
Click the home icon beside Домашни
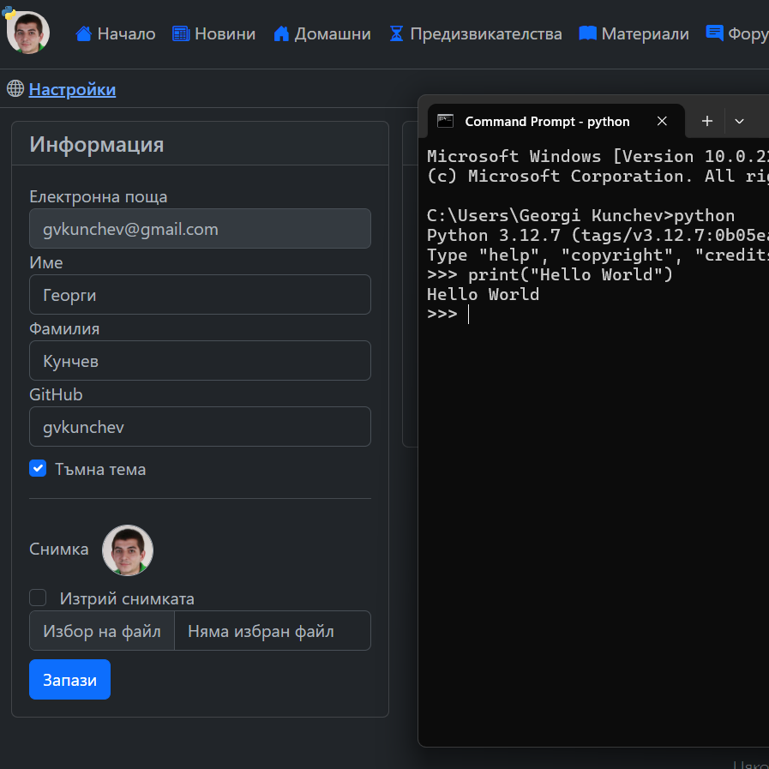tap(281, 33)
